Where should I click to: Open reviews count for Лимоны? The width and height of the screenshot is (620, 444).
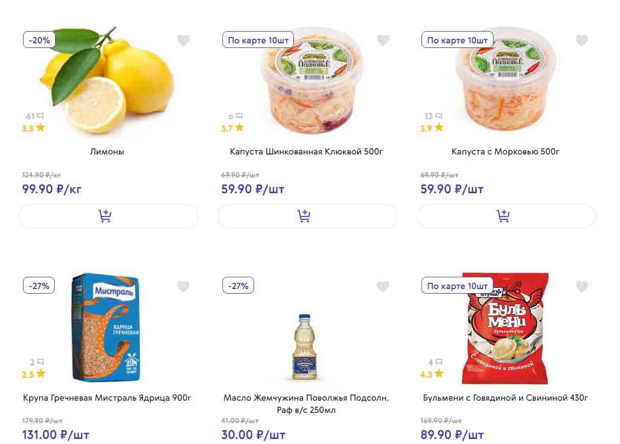pyautogui.click(x=35, y=117)
